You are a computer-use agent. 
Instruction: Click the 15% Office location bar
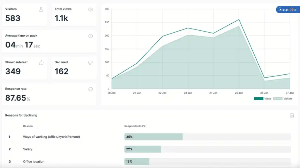[x=137, y=162]
